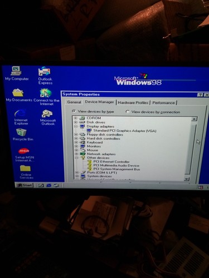The height and width of the screenshot is (278, 209).
Task: Open the Start menu
Action: [25, 185]
